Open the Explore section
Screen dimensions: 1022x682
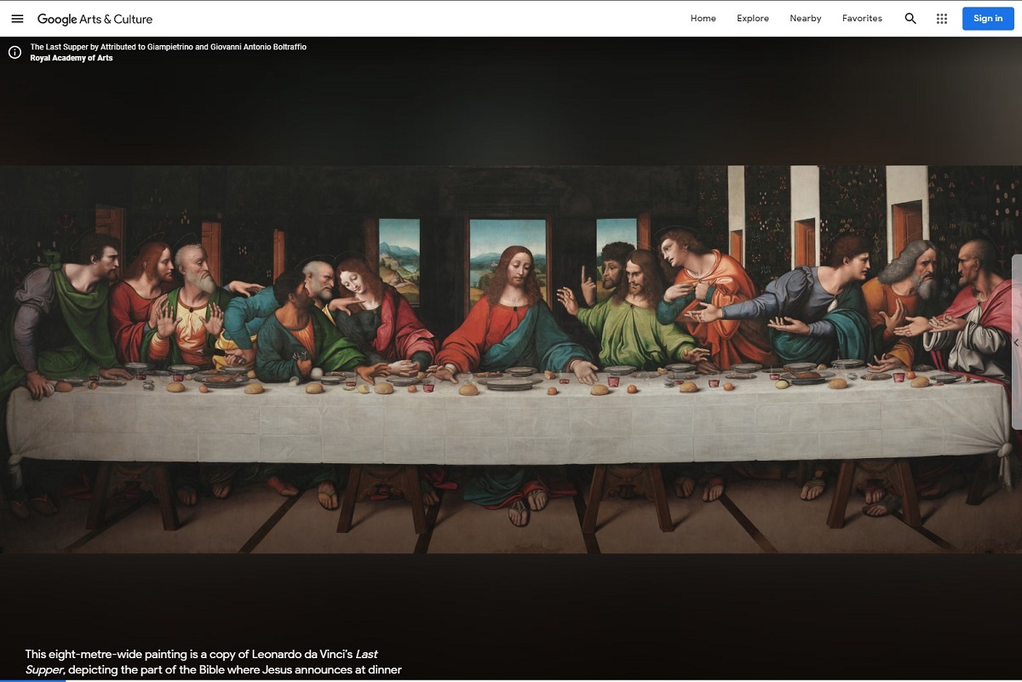point(753,19)
